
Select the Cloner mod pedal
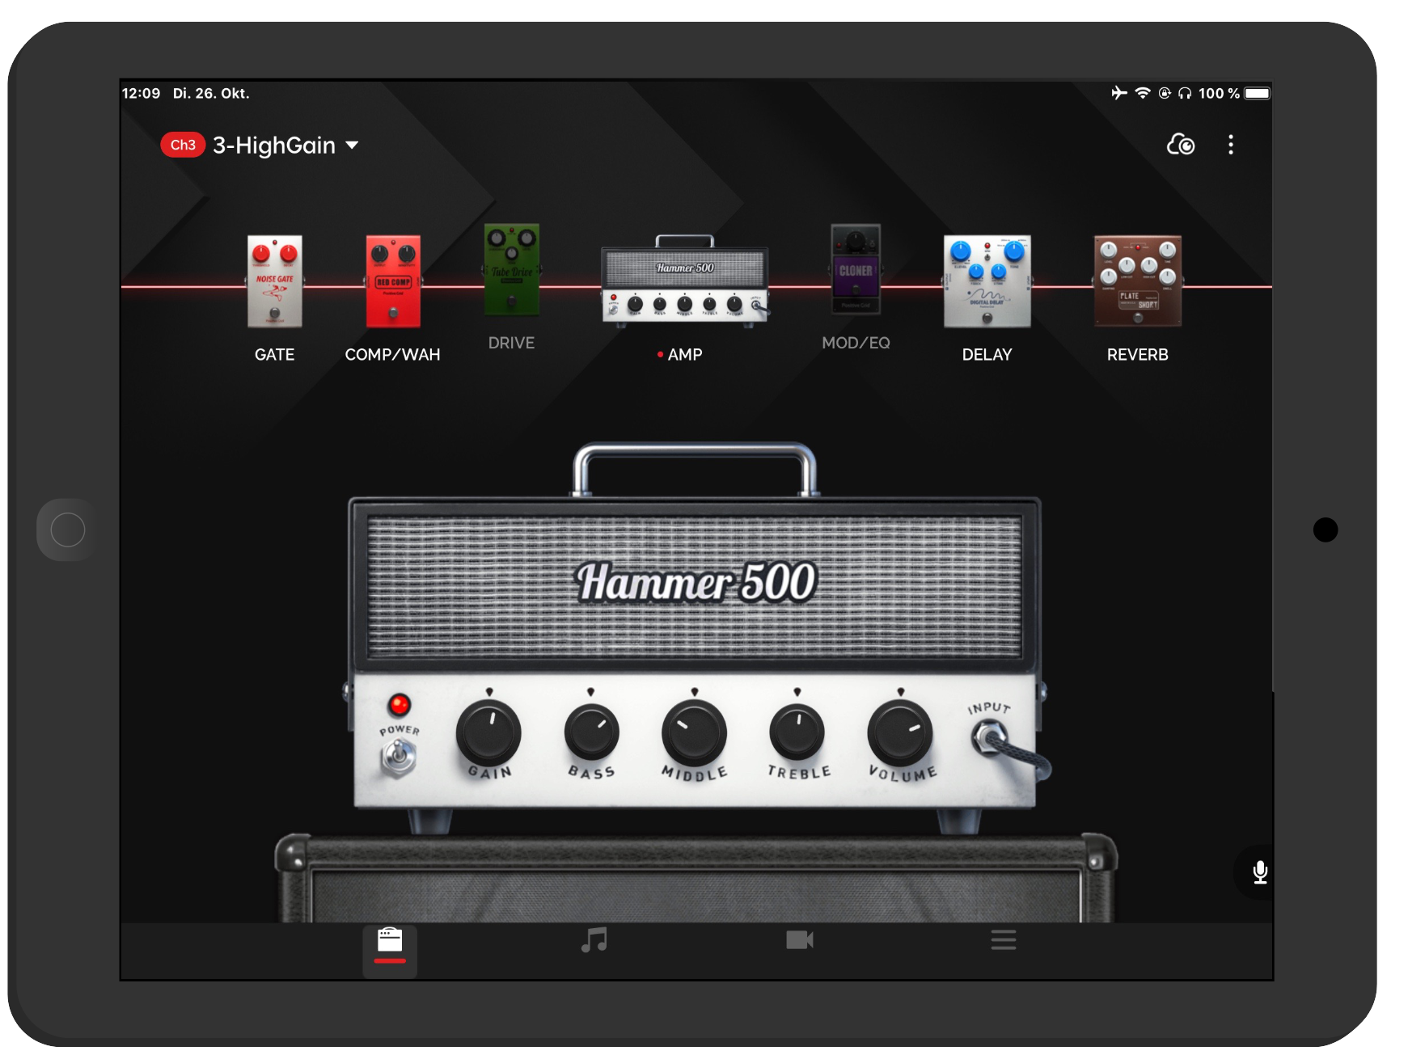(x=856, y=270)
